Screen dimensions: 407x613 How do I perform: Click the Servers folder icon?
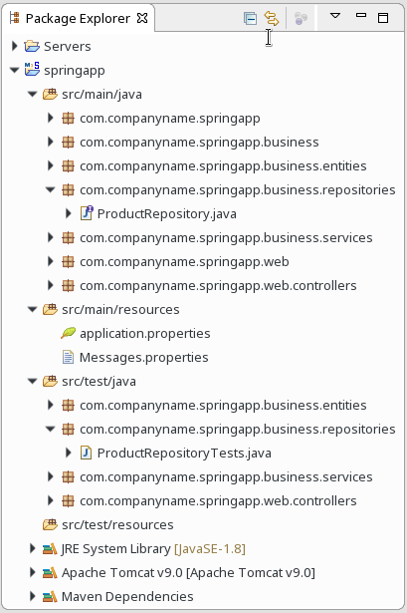tap(32, 46)
